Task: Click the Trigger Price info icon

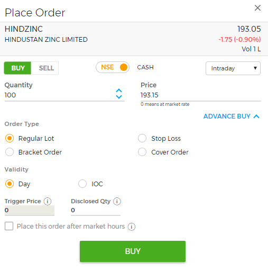Action: 48,201
